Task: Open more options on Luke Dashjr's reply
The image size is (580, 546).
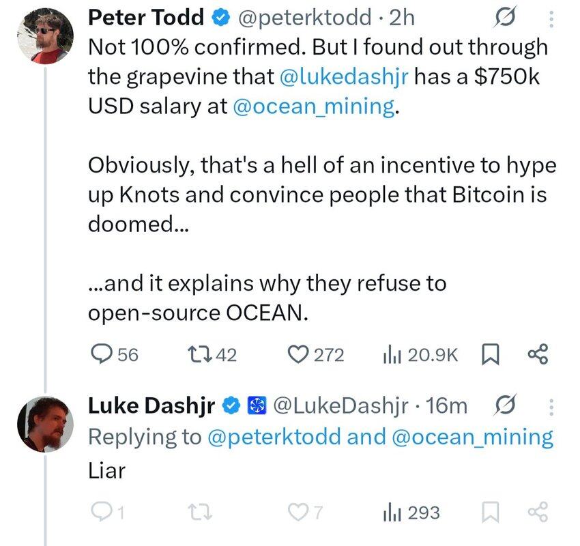Action: coord(551,407)
